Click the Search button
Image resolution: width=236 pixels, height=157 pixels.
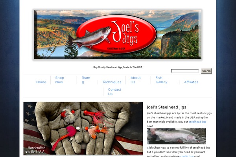tap(206, 71)
